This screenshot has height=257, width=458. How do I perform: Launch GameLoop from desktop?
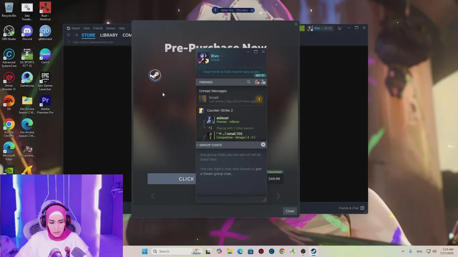(27, 80)
